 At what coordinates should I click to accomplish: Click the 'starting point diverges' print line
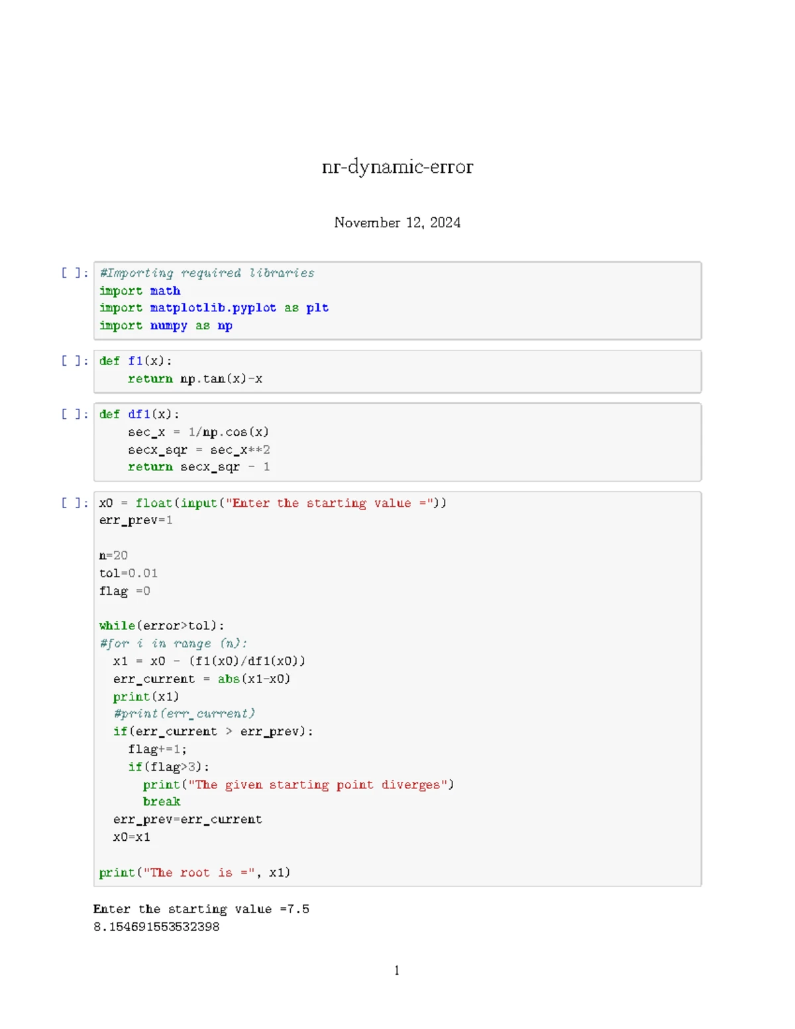pyautogui.click(x=298, y=785)
